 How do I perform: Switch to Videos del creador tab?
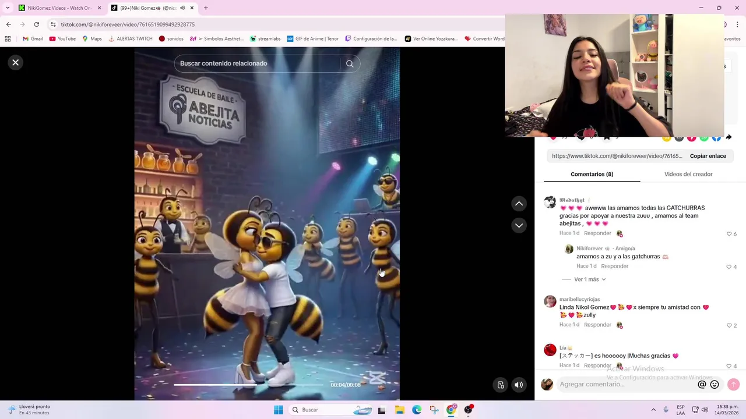pos(688,174)
